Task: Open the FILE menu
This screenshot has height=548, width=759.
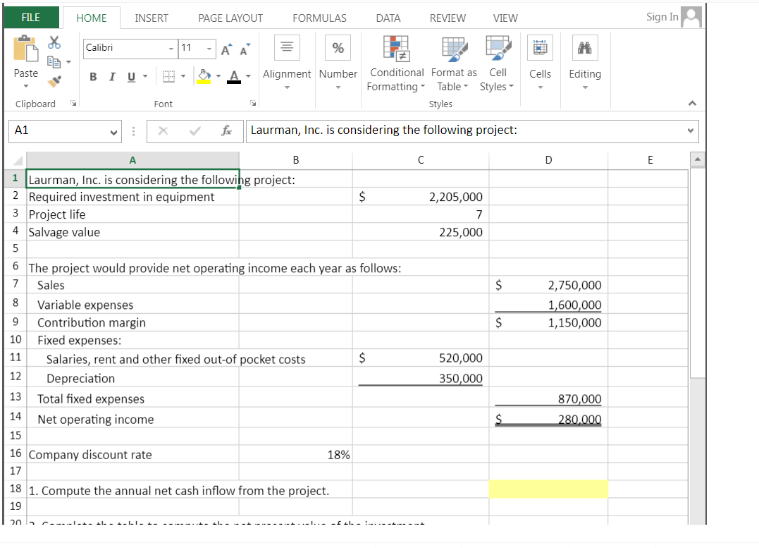Action: coord(30,16)
